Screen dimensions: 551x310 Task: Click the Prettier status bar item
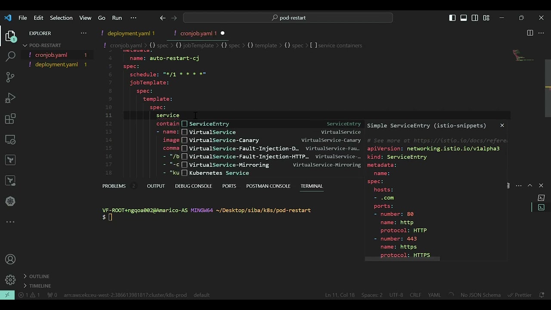520,295
